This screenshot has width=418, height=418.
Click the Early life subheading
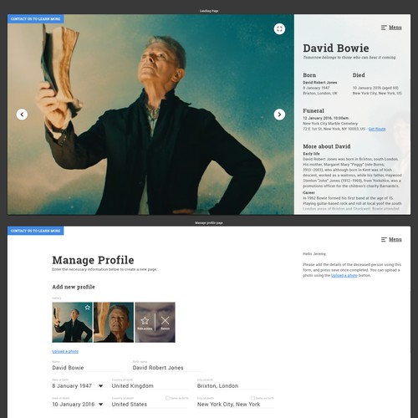(x=311, y=154)
